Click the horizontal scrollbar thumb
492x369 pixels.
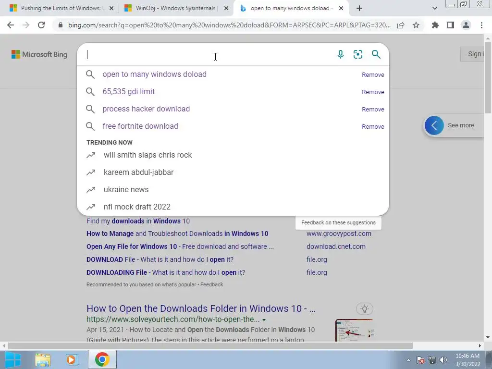210,345
